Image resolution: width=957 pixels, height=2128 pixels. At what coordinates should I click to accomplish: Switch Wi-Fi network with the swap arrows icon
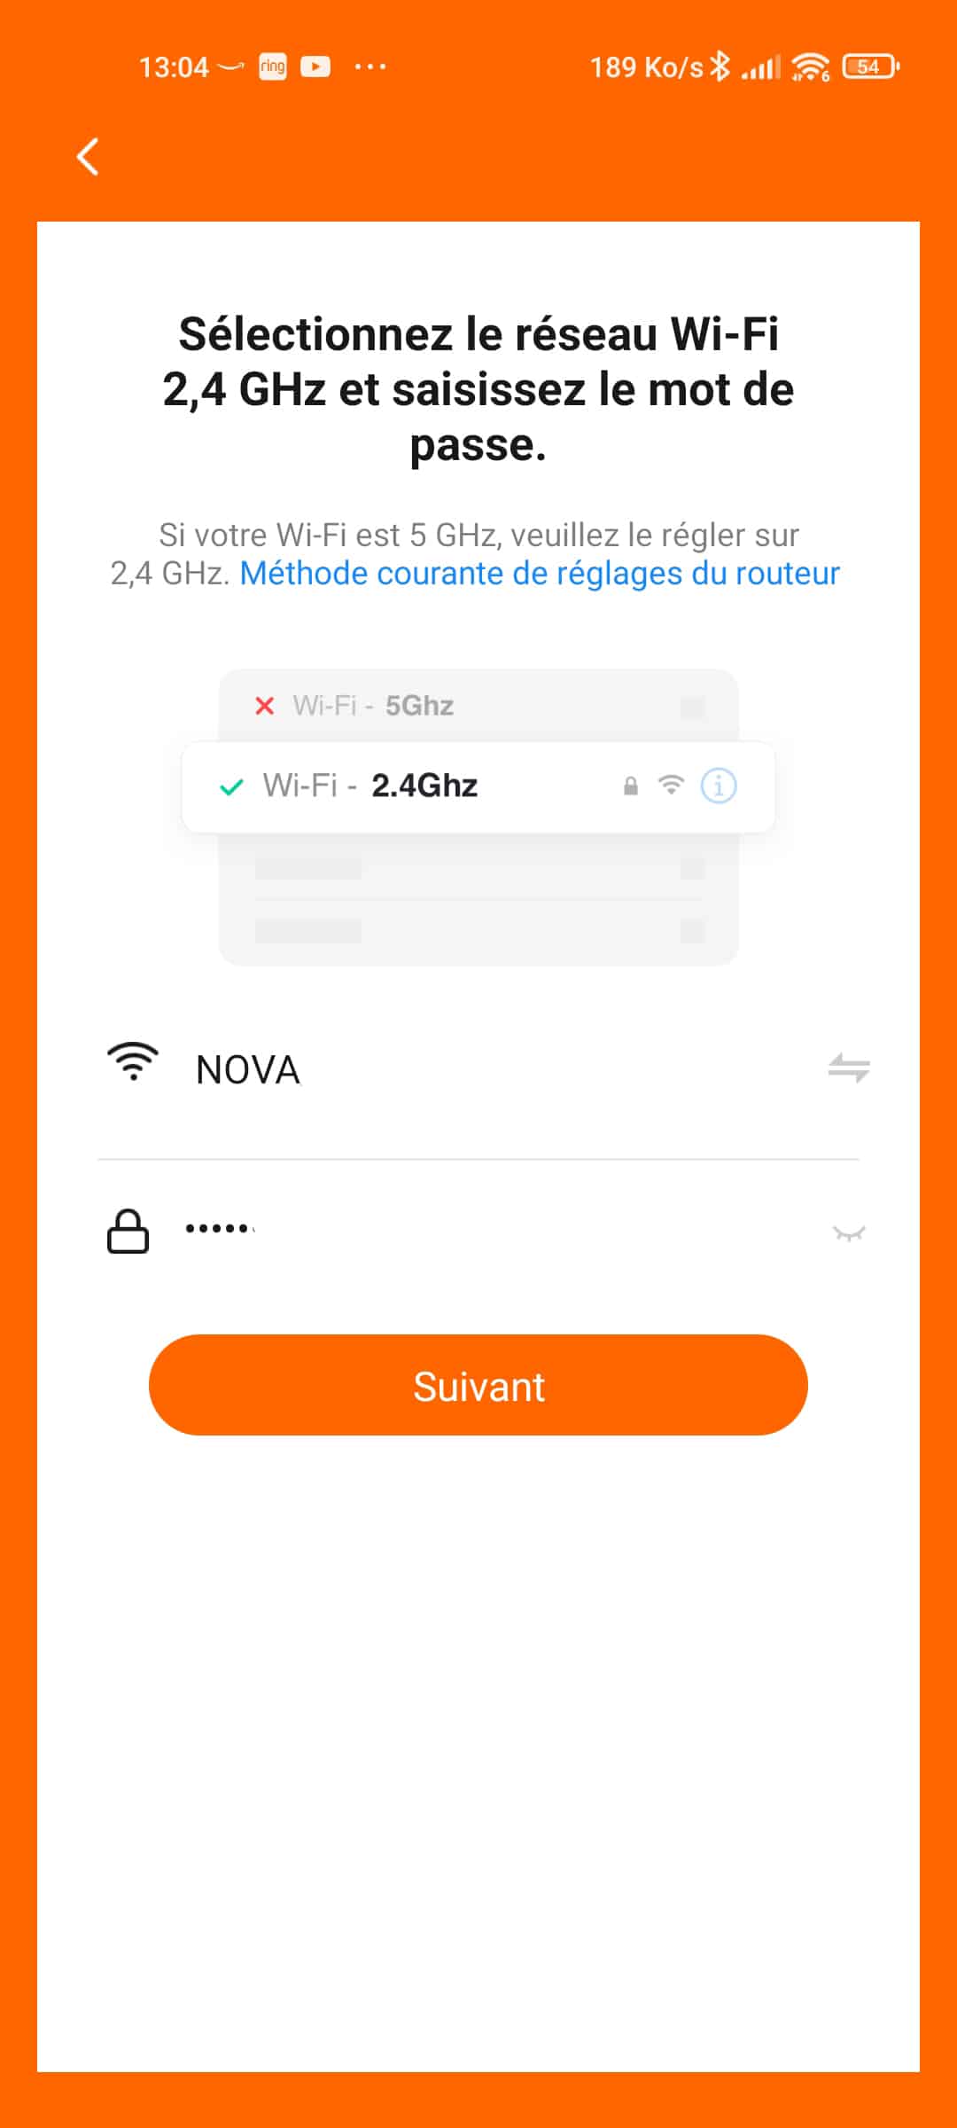(848, 1068)
